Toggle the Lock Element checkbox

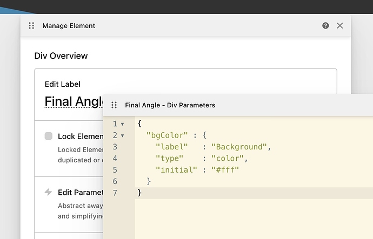click(49, 136)
